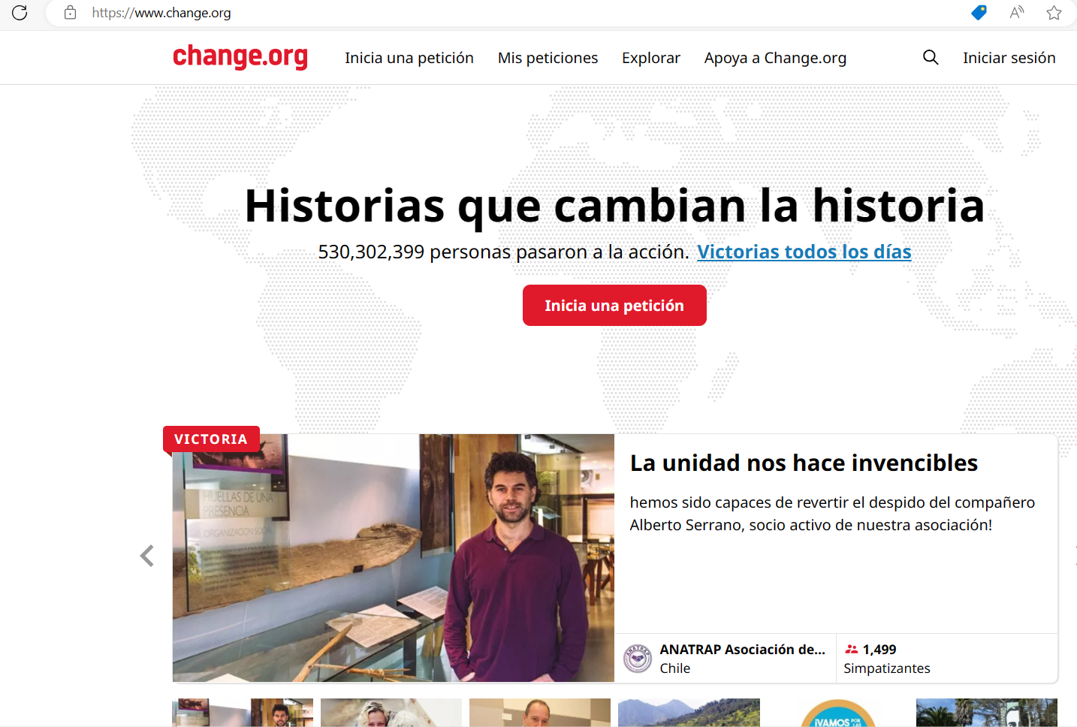Open Mis peticiones menu item

pyautogui.click(x=548, y=58)
